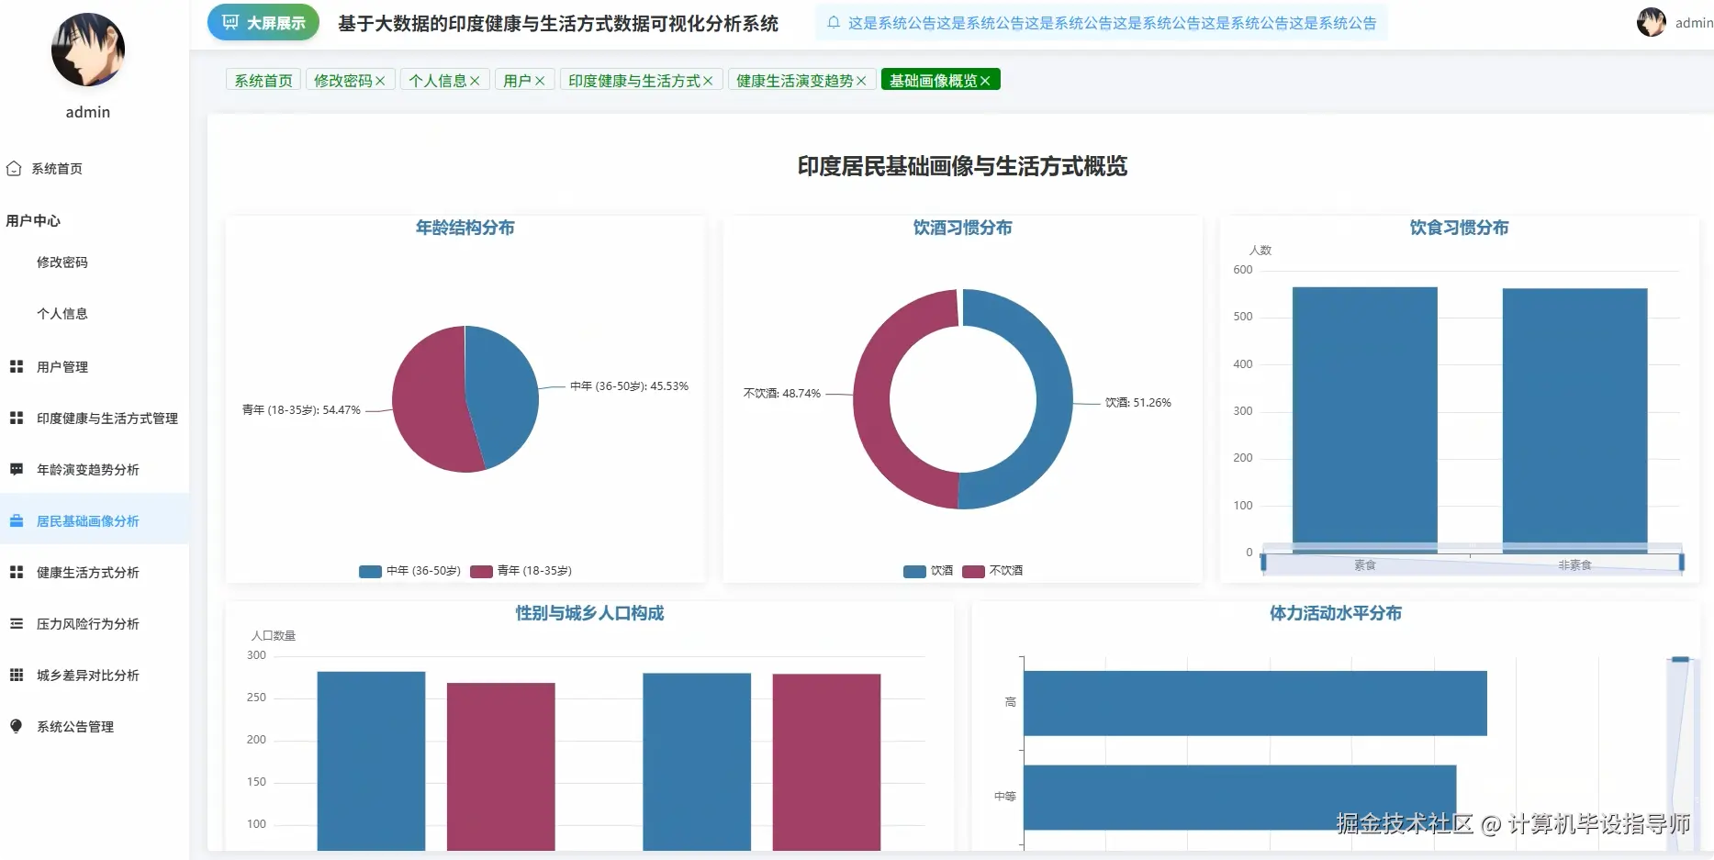The image size is (1714, 860).
Task: Click the grid icon beside 健康生活方式分析
Action: point(17,572)
